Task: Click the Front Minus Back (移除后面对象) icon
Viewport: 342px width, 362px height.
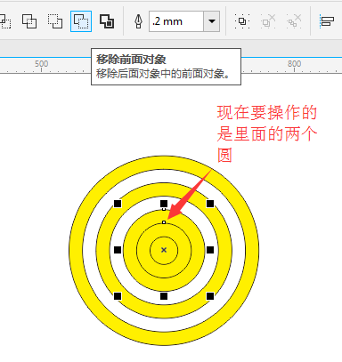Action: [55, 21]
